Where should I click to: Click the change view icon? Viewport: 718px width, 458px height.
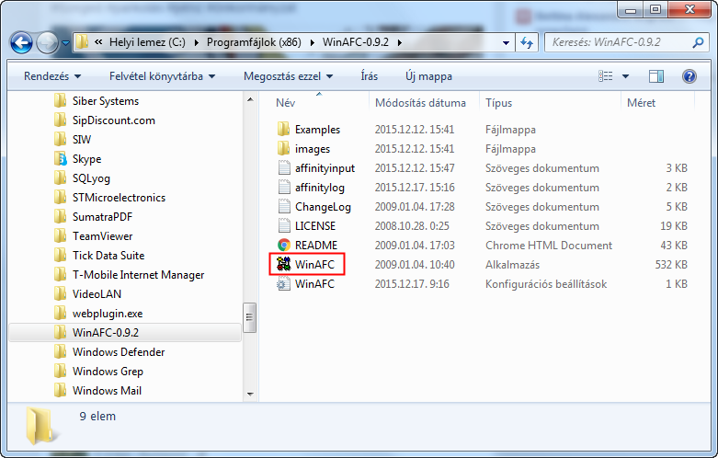[605, 76]
